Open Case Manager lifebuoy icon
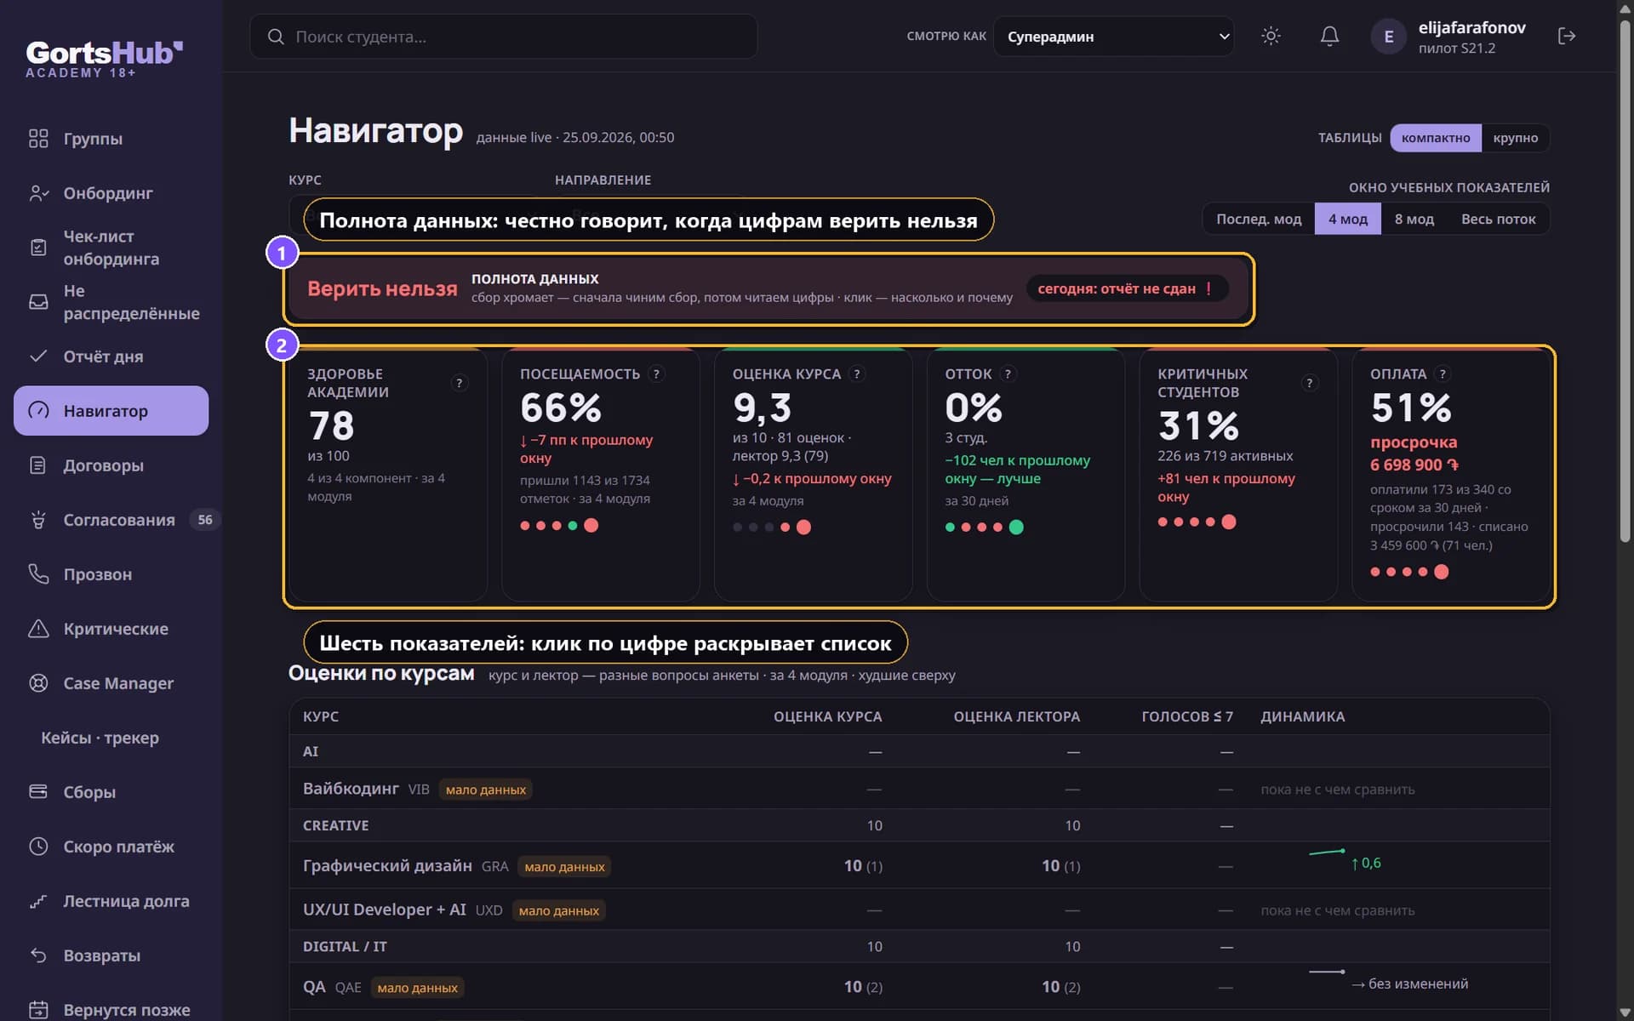Viewport: 1634px width, 1021px height. (x=38, y=683)
